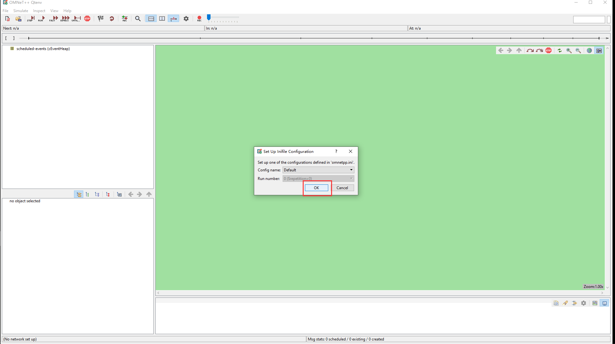Click Cancel to dismiss dialog
Viewport: 615px width, 344px height.
(x=342, y=188)
